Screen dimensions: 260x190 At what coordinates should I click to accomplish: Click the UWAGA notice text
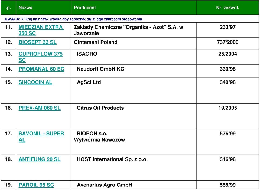coord(73,19)
